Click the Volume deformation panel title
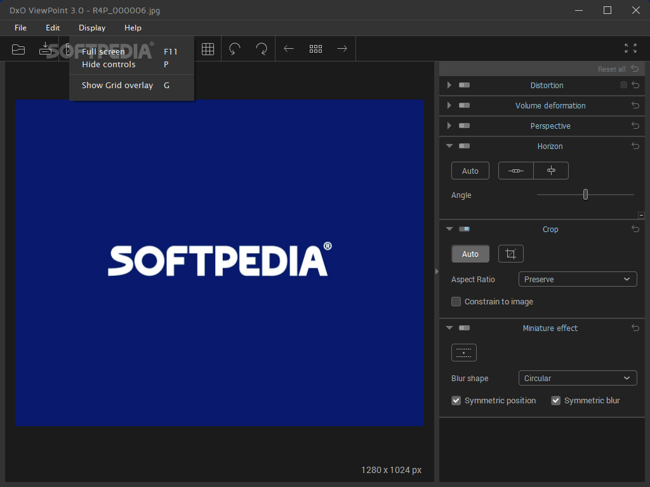The height and width of the screenshot is (487, 650). [x=550, y=106]
